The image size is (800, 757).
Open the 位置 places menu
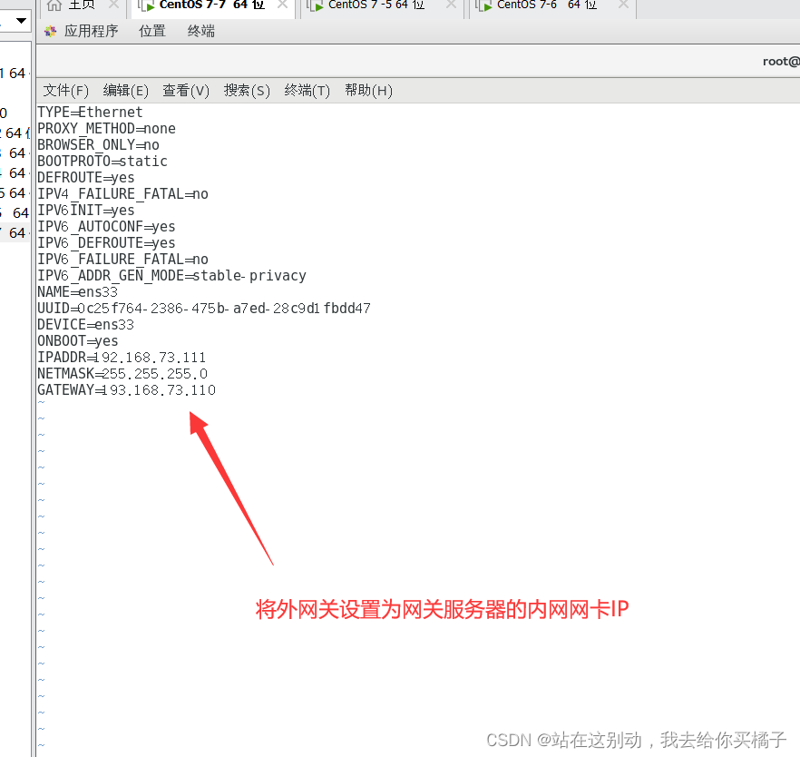152,31
